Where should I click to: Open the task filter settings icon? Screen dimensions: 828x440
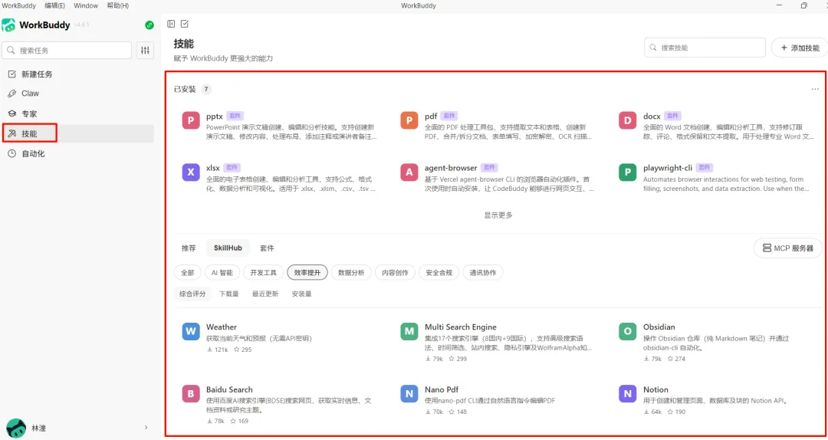pos(145,50)
